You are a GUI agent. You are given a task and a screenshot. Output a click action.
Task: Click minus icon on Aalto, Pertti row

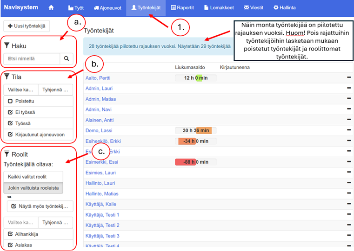pos(348,78)
